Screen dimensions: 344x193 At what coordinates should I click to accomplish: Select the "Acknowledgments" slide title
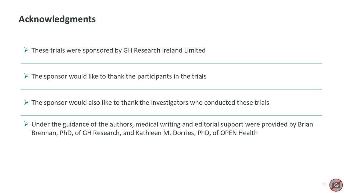tap(57, 19)
